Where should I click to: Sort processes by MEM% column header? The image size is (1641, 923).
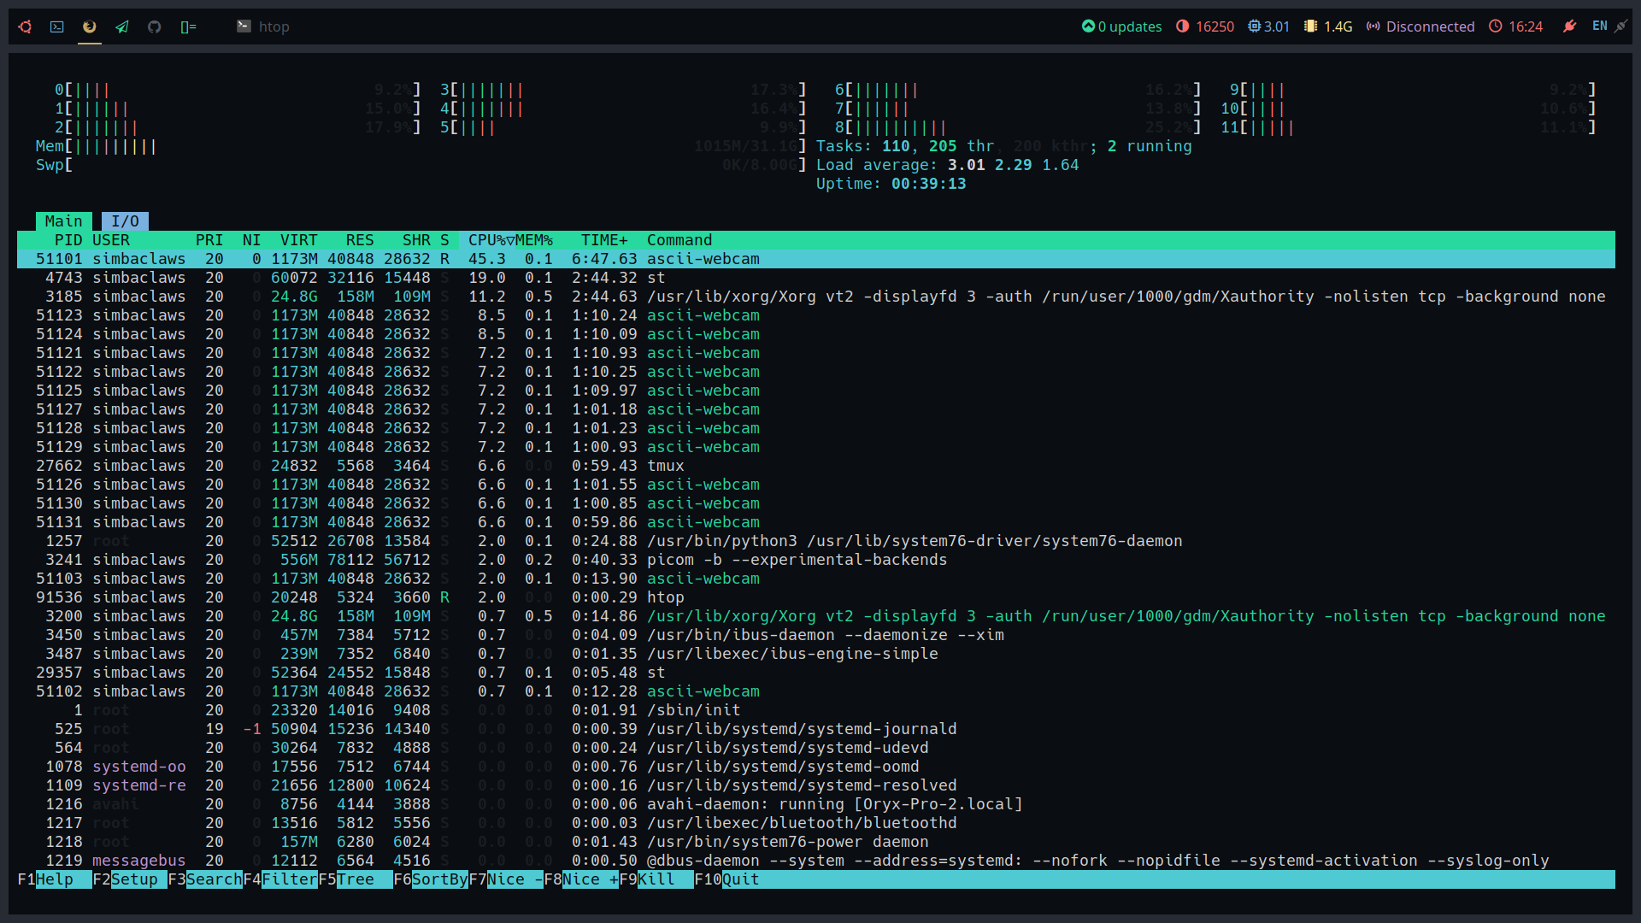pyautogui.click(x=534, y=240)
